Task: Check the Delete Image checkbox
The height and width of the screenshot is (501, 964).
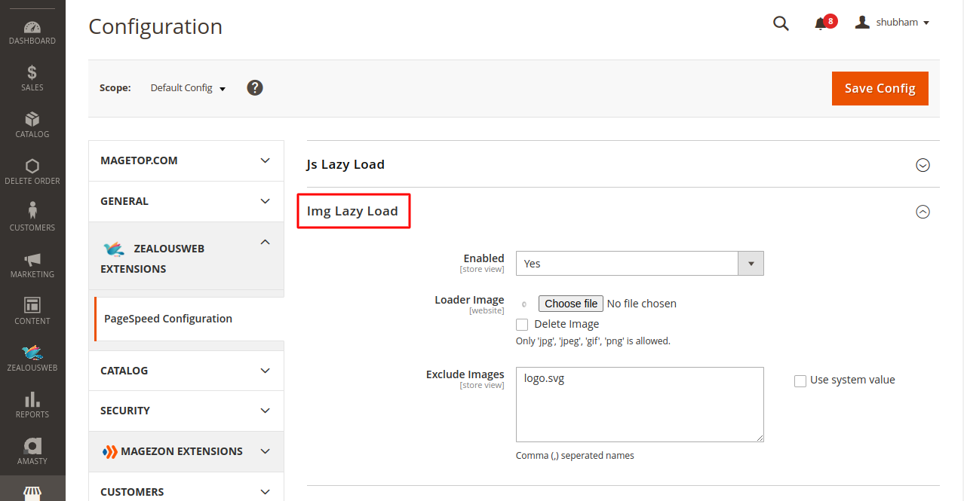Action: coord(522,325)
